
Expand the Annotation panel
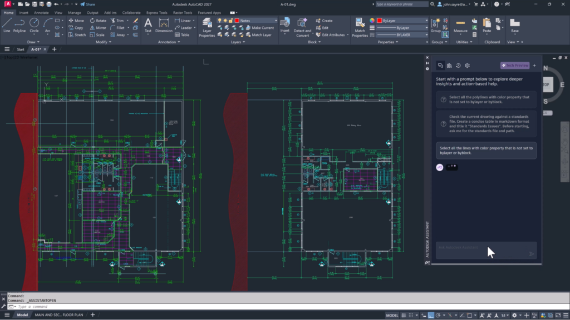click(x=169, y=42)
